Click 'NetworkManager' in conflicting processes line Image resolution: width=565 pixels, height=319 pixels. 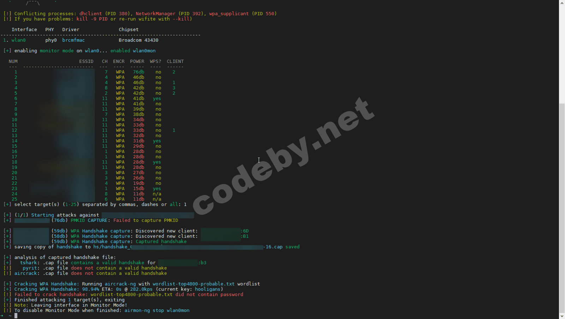tap(155, 14)
